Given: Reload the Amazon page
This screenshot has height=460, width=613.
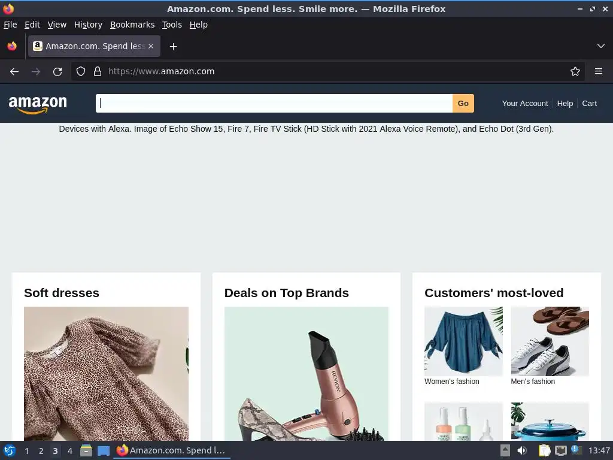Looking at the screenshot, I should pos(57,72).
